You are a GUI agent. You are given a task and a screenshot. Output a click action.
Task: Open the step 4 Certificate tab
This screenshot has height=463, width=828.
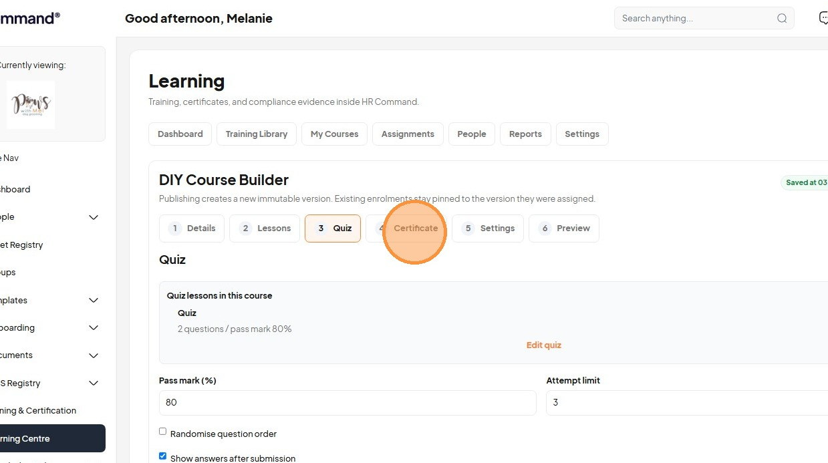click(x=406, y=228)
